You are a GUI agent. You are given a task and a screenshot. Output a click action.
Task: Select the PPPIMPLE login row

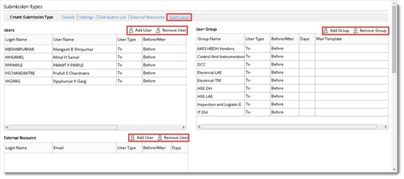point(95,65)
